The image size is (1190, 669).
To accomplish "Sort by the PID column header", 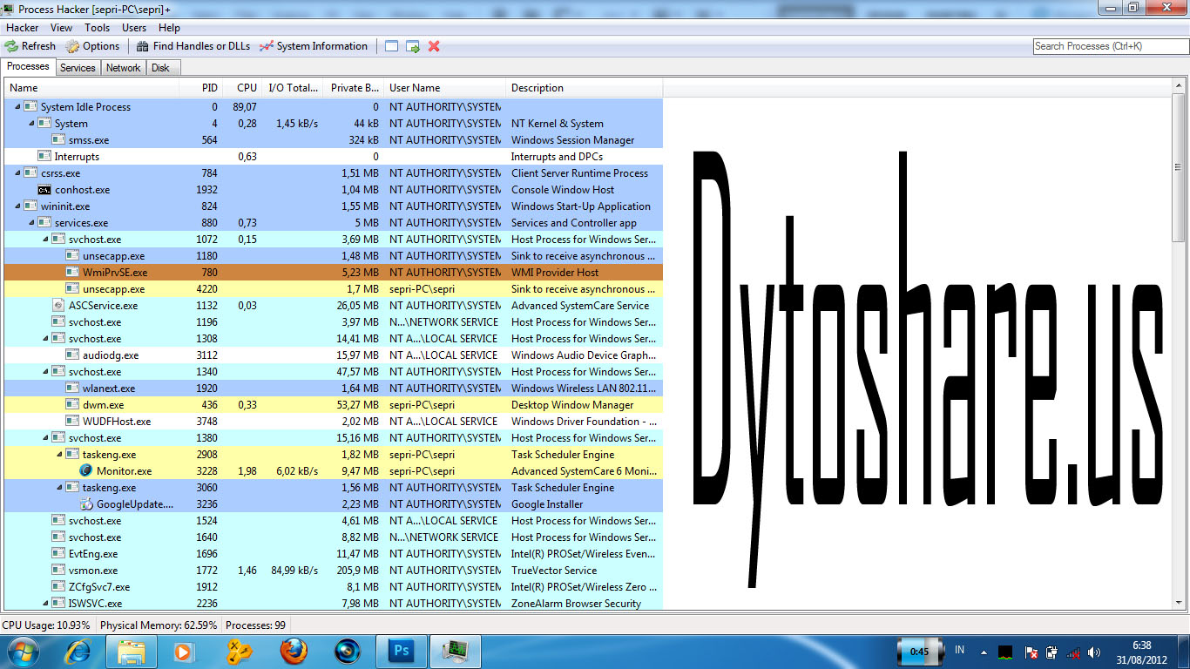I will [201, 88].
